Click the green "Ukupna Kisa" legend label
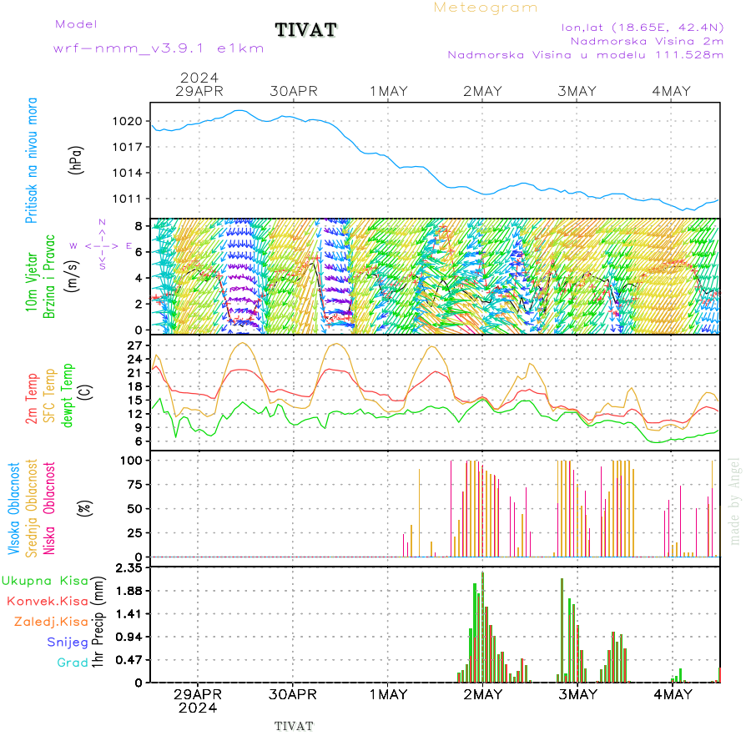Screen dimensions: 751x751 pyautogui.click(x=45, y=581)
